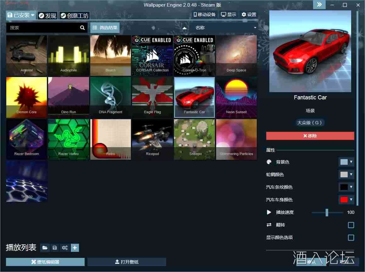Click the 打开壁纸 button
Image resolution: width=365 pixels, height=272 pixels.
[x=127, y=262]
